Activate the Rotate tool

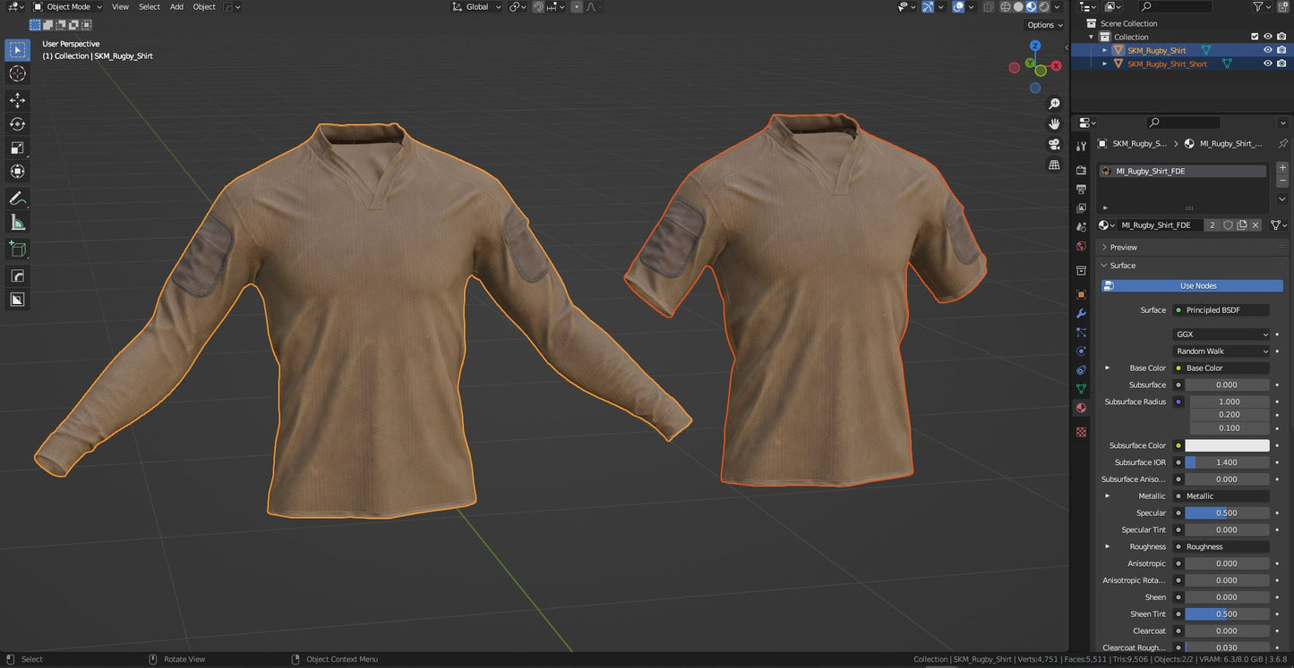pos(17,124)
